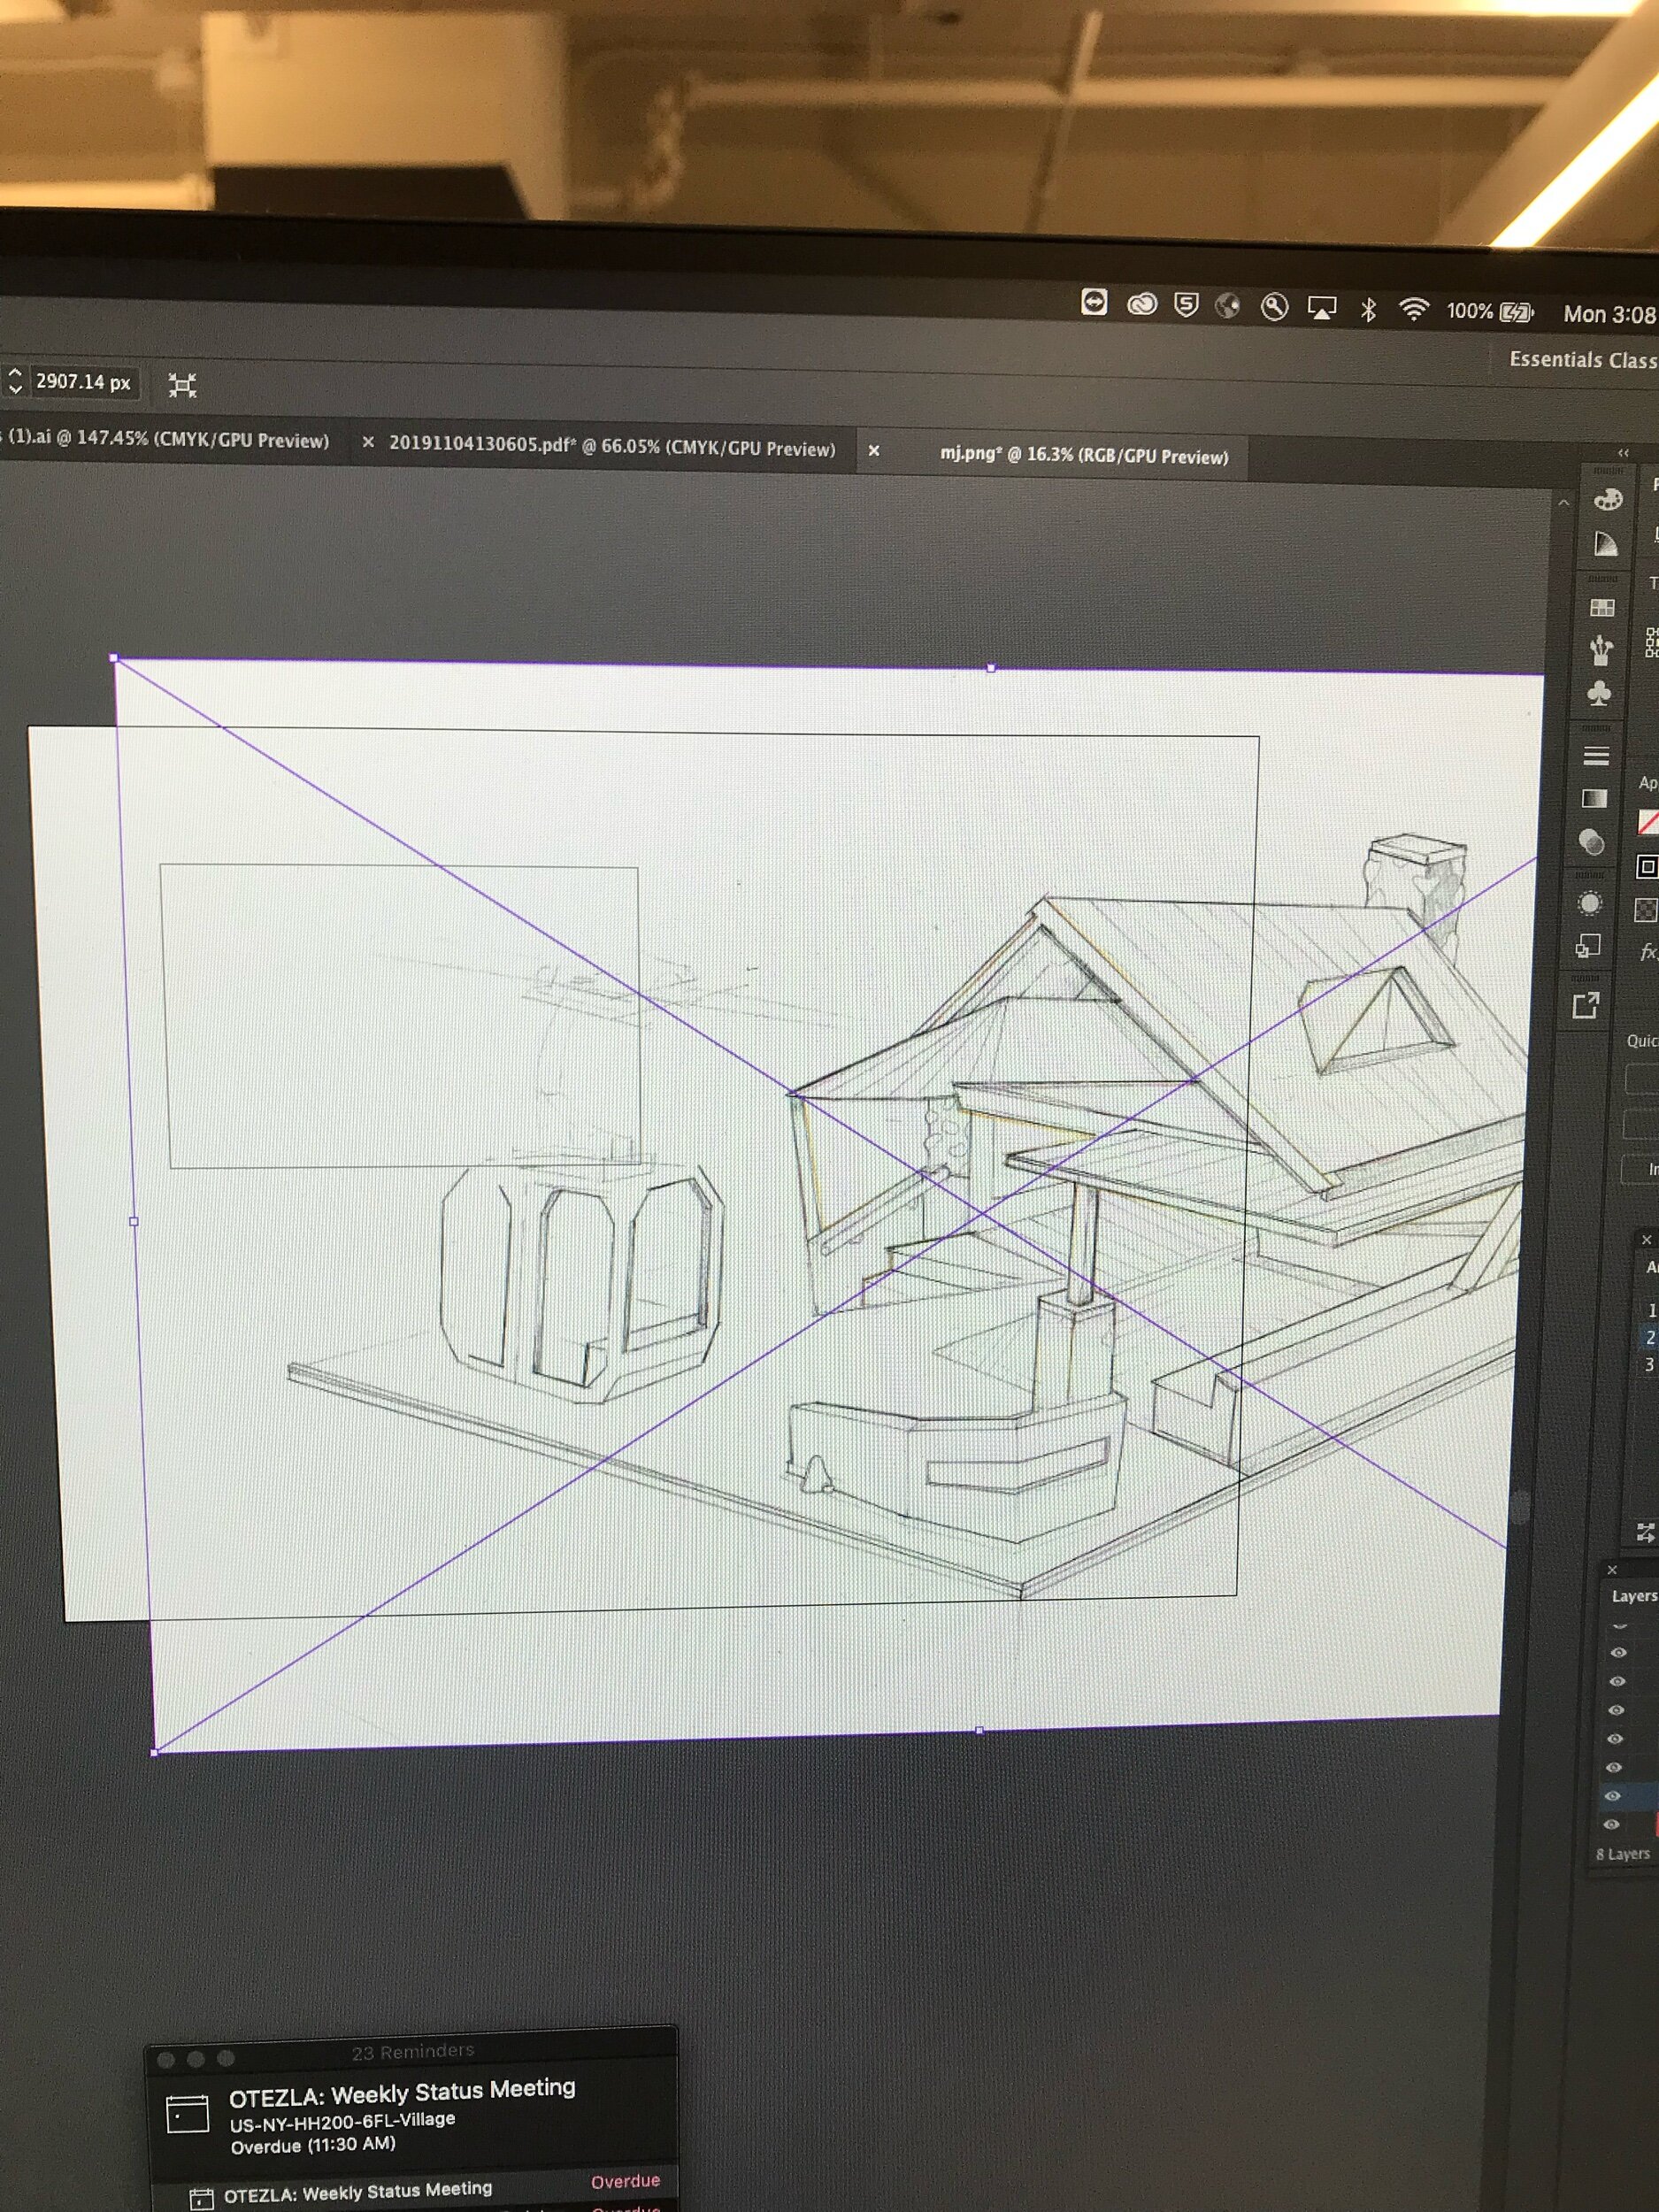Open the Appearance panel dotted-circle icon
Viewport: 1659px width, 2212px height.
click(1589, 904)
